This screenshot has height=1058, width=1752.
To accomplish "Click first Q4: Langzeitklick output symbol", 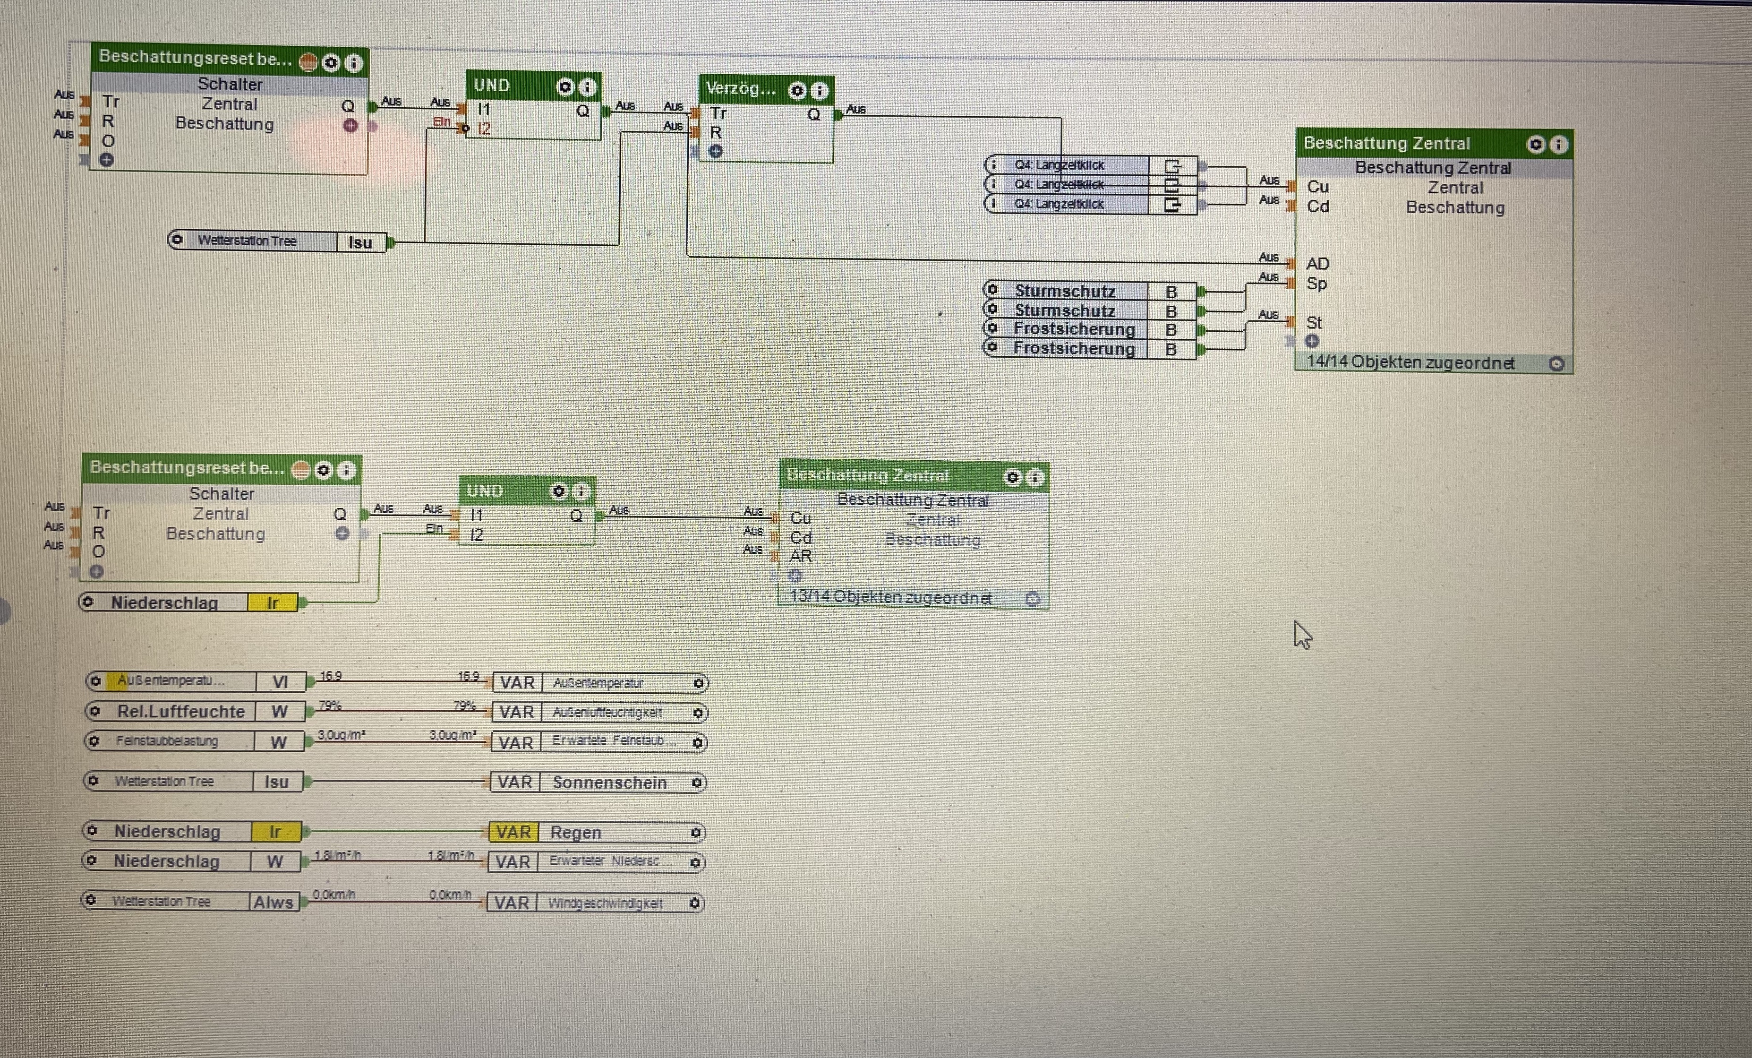I will tap(1172, 166).
